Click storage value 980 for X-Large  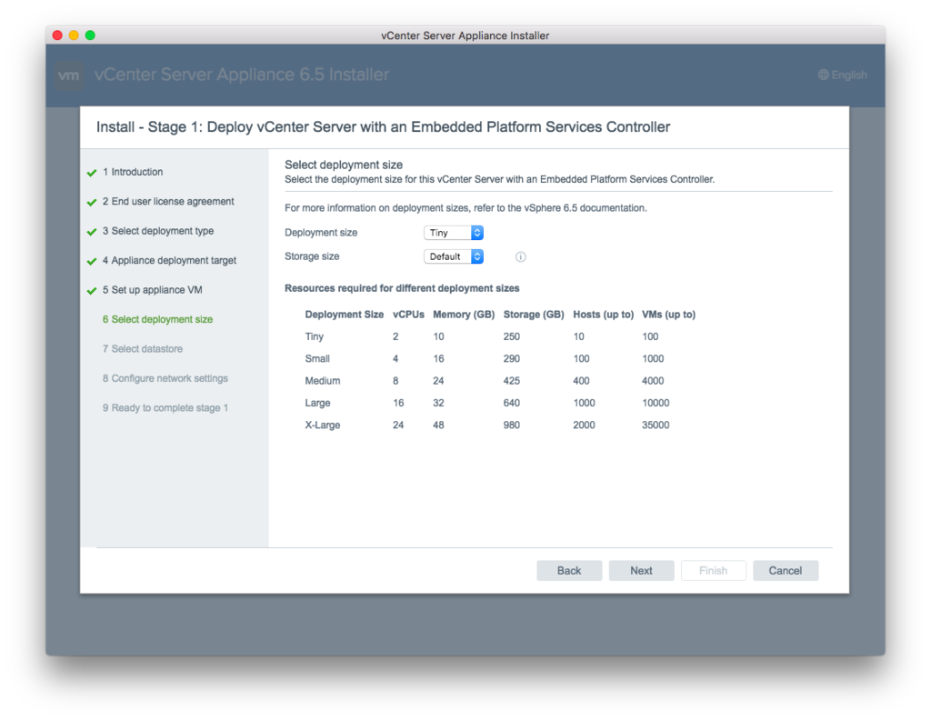click(x=511, y=425)
